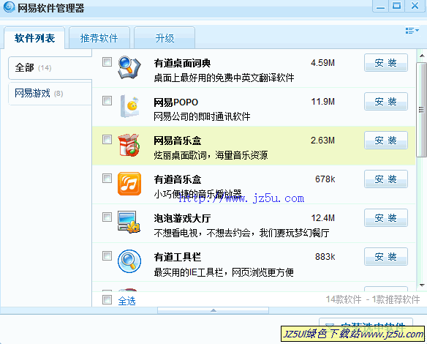Install 网易音乐盒 with its 安装 button
Viewport: 427px width, 344px height.
tap(386, 140)
